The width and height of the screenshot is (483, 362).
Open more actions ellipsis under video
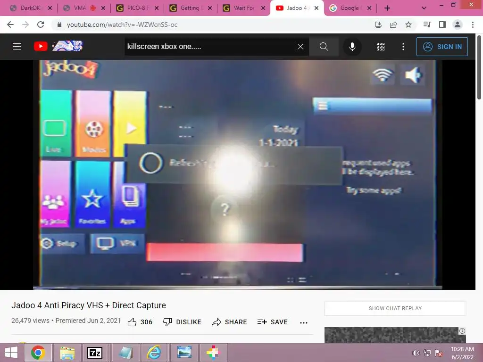click(x=304, y=322)
